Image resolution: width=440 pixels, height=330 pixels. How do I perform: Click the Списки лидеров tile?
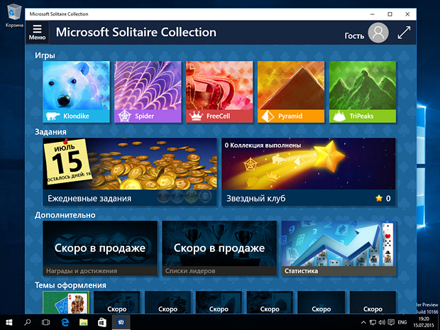(x=219, y=248)
